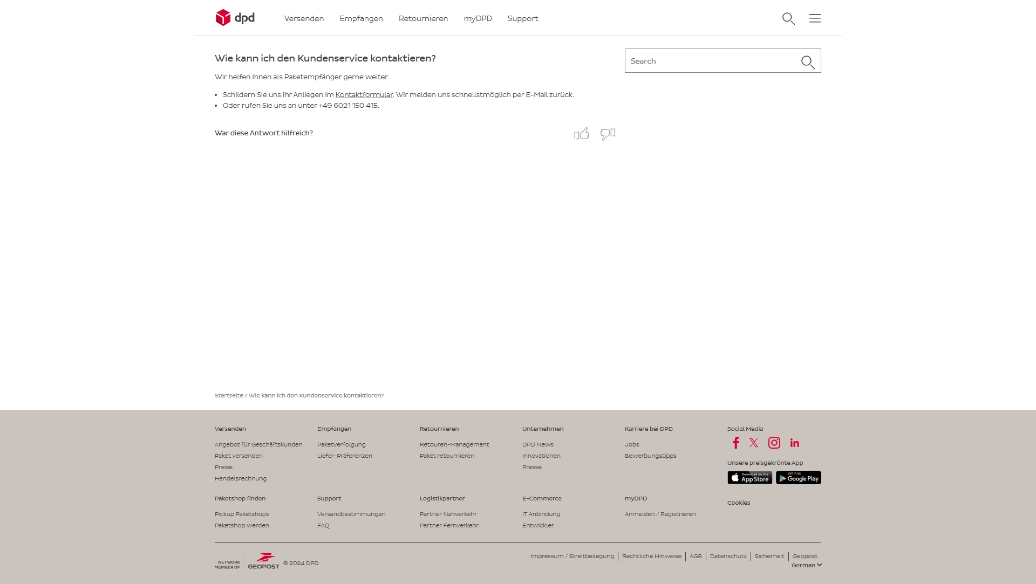Open Partner Nahverkehr footer link
Viewport: 1036px width, 584px height.
click(x=448, y=514)
